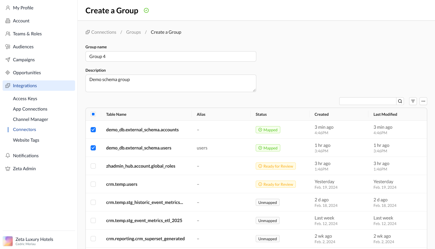Click the search magnifier icon above table

400,101
